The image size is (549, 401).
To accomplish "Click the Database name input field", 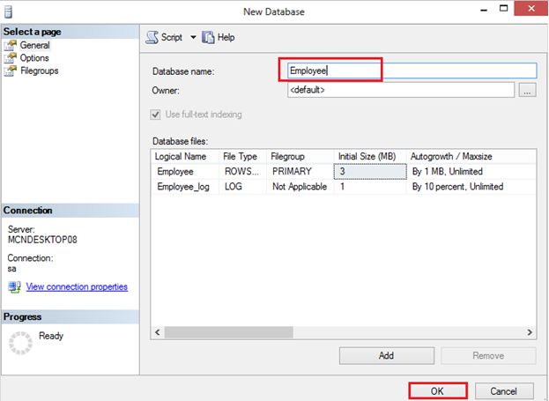I will [412, 71].
